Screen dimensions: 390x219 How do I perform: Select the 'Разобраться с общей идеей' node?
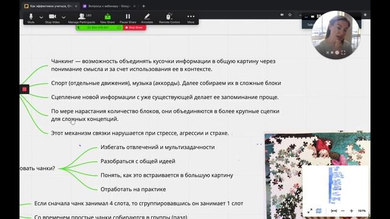tap(138, 161)
